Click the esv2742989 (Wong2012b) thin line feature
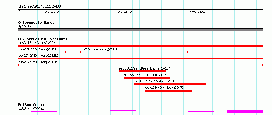 [x=141, y=59]
